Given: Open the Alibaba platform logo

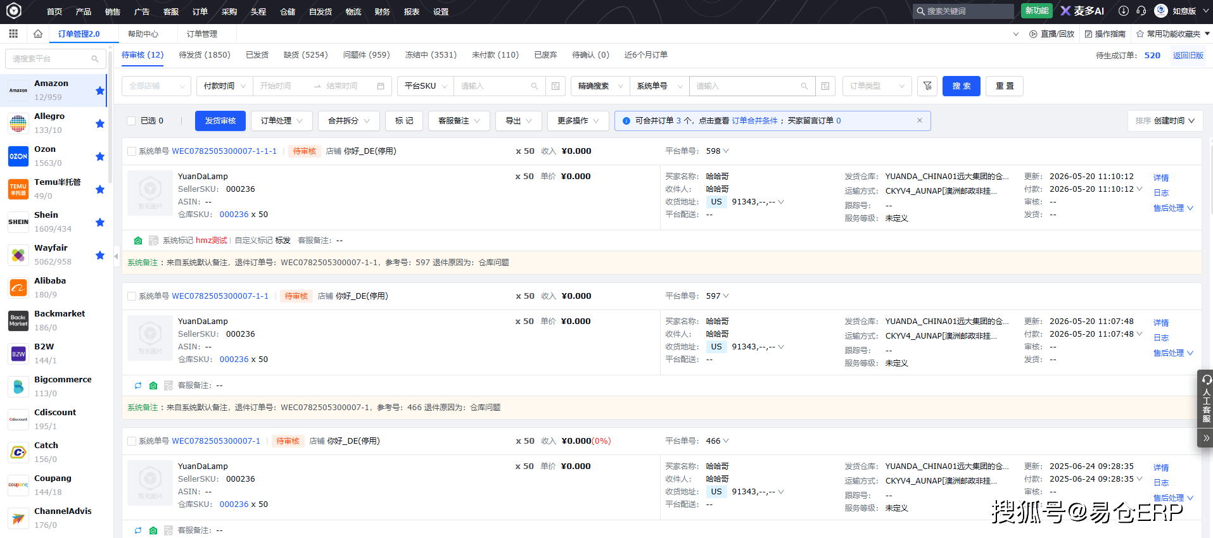Looking at the screenshot, I should click(18, 288).
